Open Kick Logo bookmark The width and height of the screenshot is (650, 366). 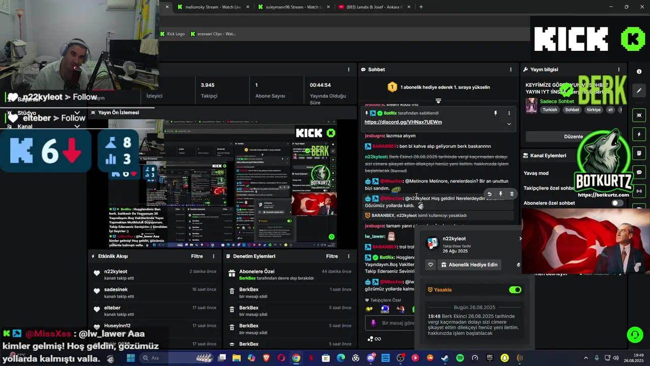[x=173, y=34]
